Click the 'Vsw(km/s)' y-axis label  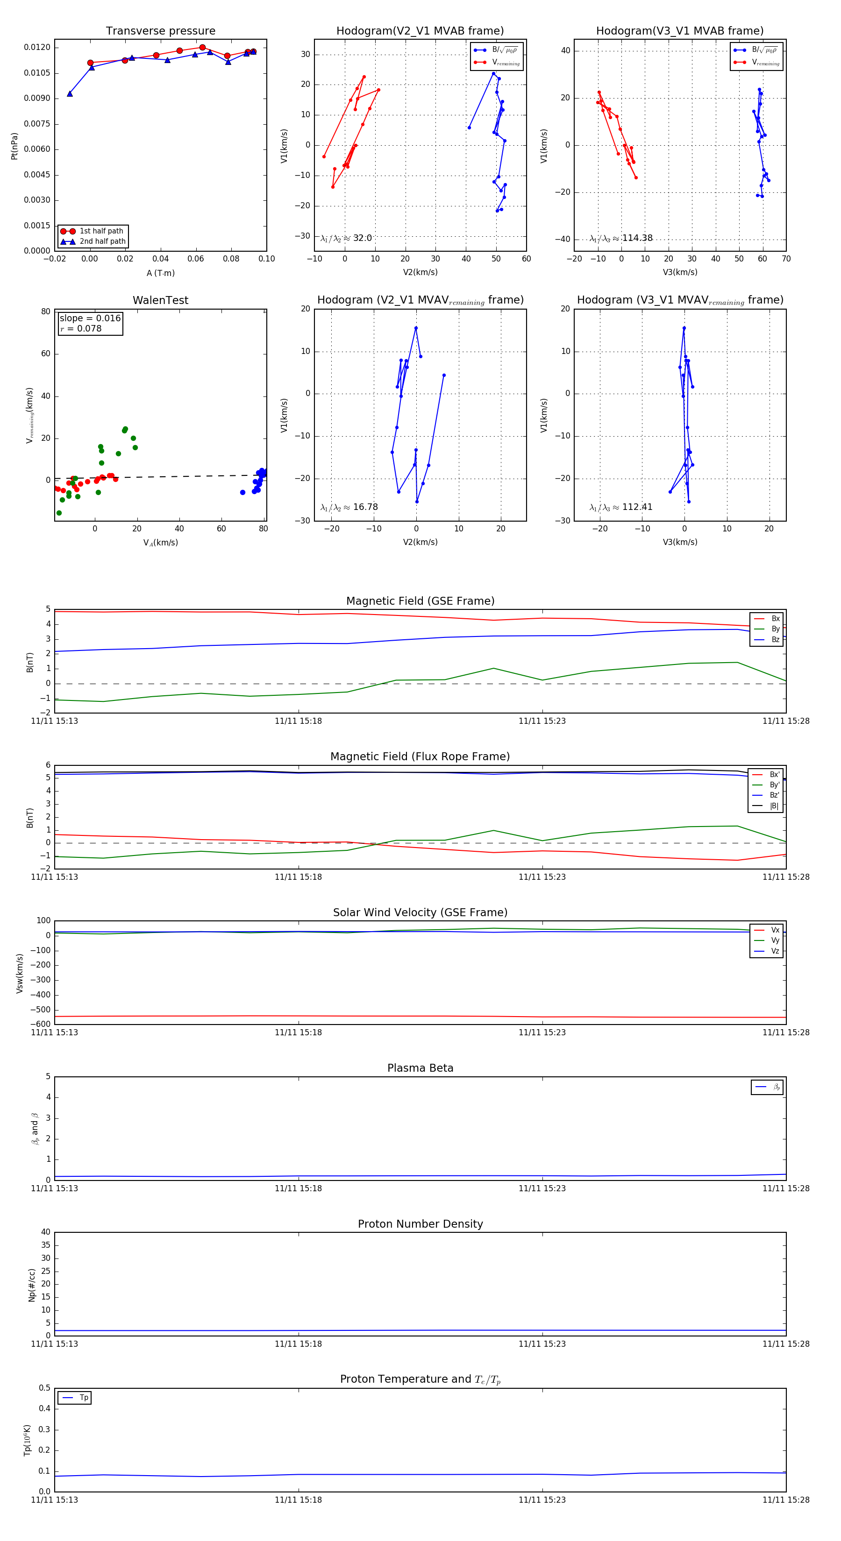(x=19, y=973)
